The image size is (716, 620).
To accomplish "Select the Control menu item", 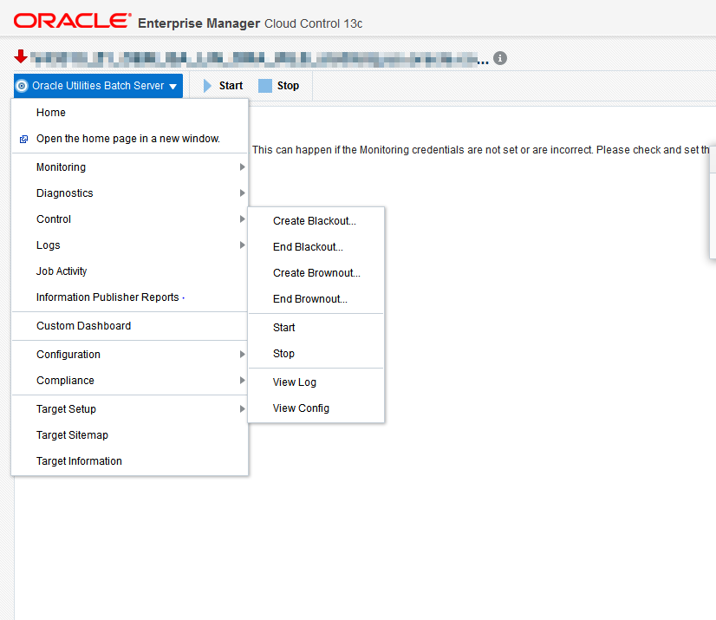I will pyautogui.click(x=130, y=219).
